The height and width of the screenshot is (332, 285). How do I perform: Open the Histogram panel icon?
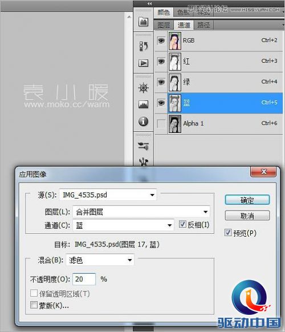point(143,104)
